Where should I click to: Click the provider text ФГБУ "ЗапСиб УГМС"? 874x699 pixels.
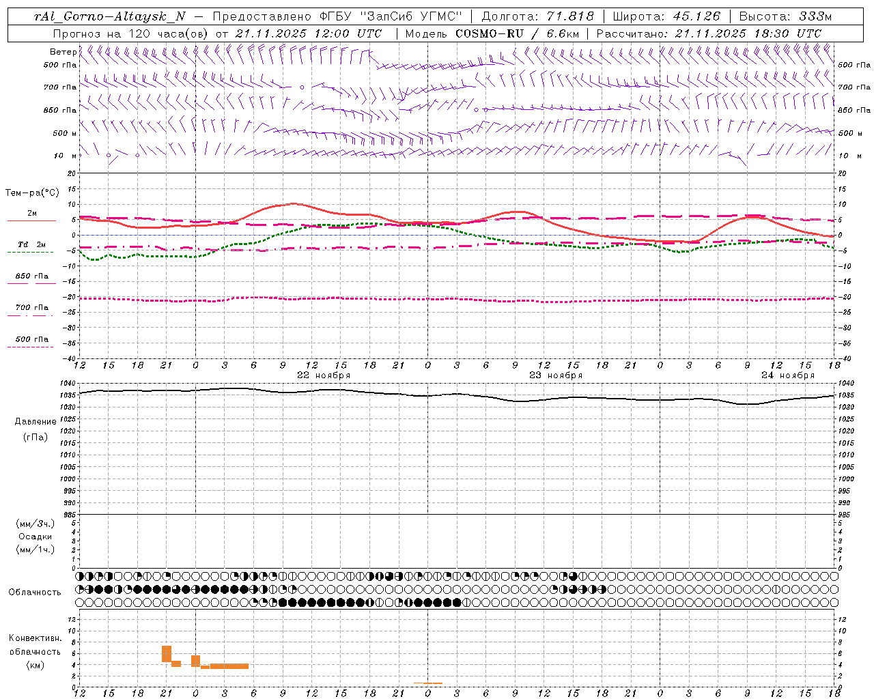391,16
